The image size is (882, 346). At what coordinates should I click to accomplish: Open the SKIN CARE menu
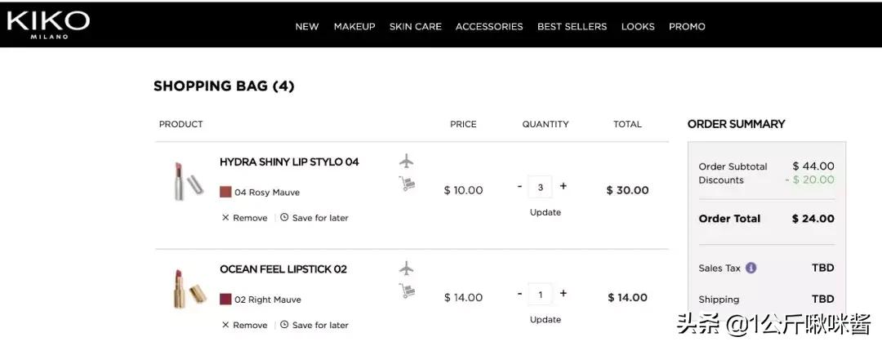point(415,26)
